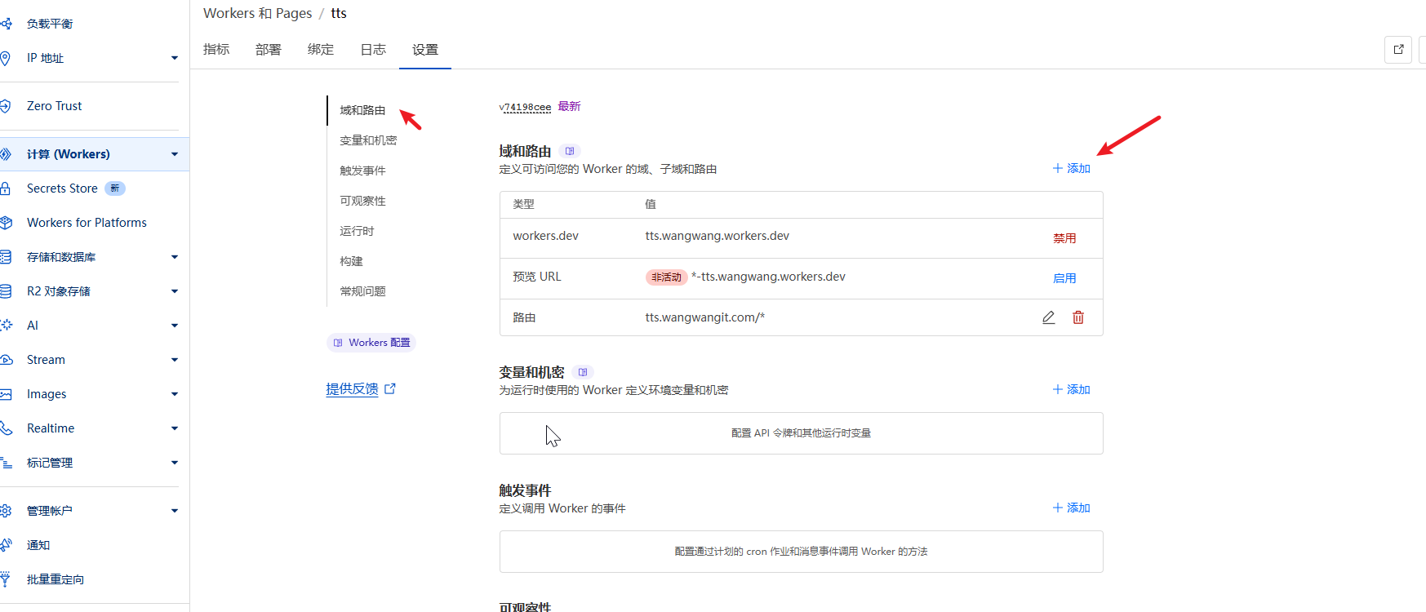Expand the R2 对象存储 sidebar menu
This screenshot has width=1426, height=612.
coord(174,291)
